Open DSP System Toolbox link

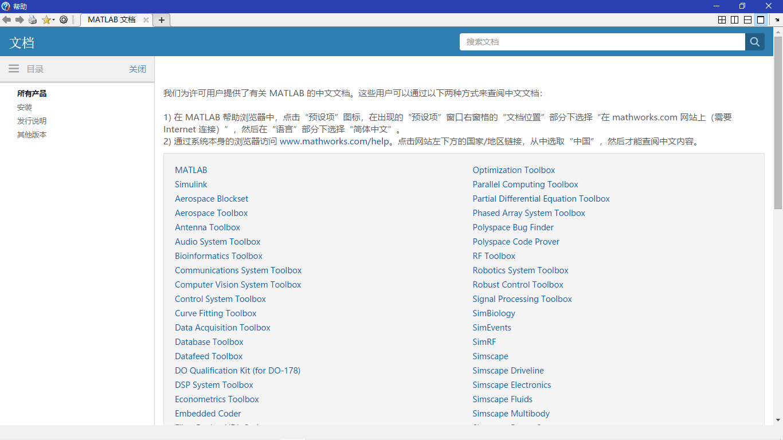(214, 385)
